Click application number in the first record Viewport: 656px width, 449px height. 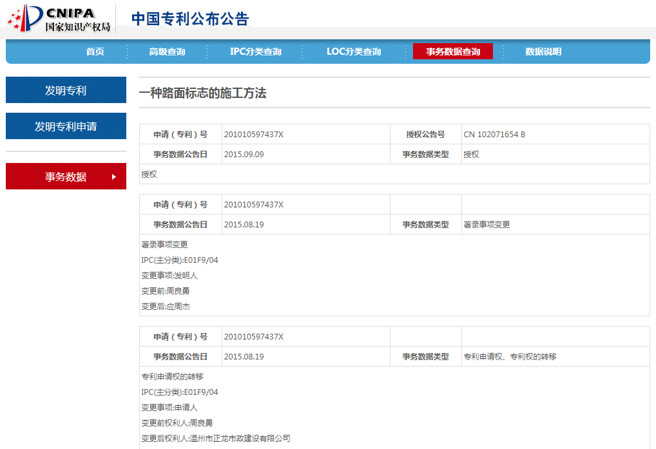click(253, 135)
